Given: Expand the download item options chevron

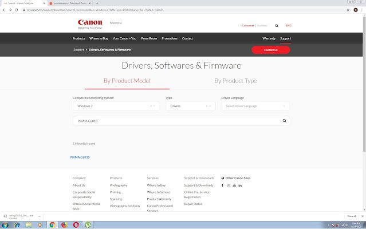Looking at the screenshot, I should click(40, 216).
